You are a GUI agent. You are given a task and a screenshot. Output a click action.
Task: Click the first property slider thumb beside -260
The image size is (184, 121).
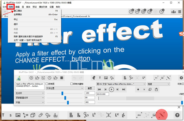(62, 93)
